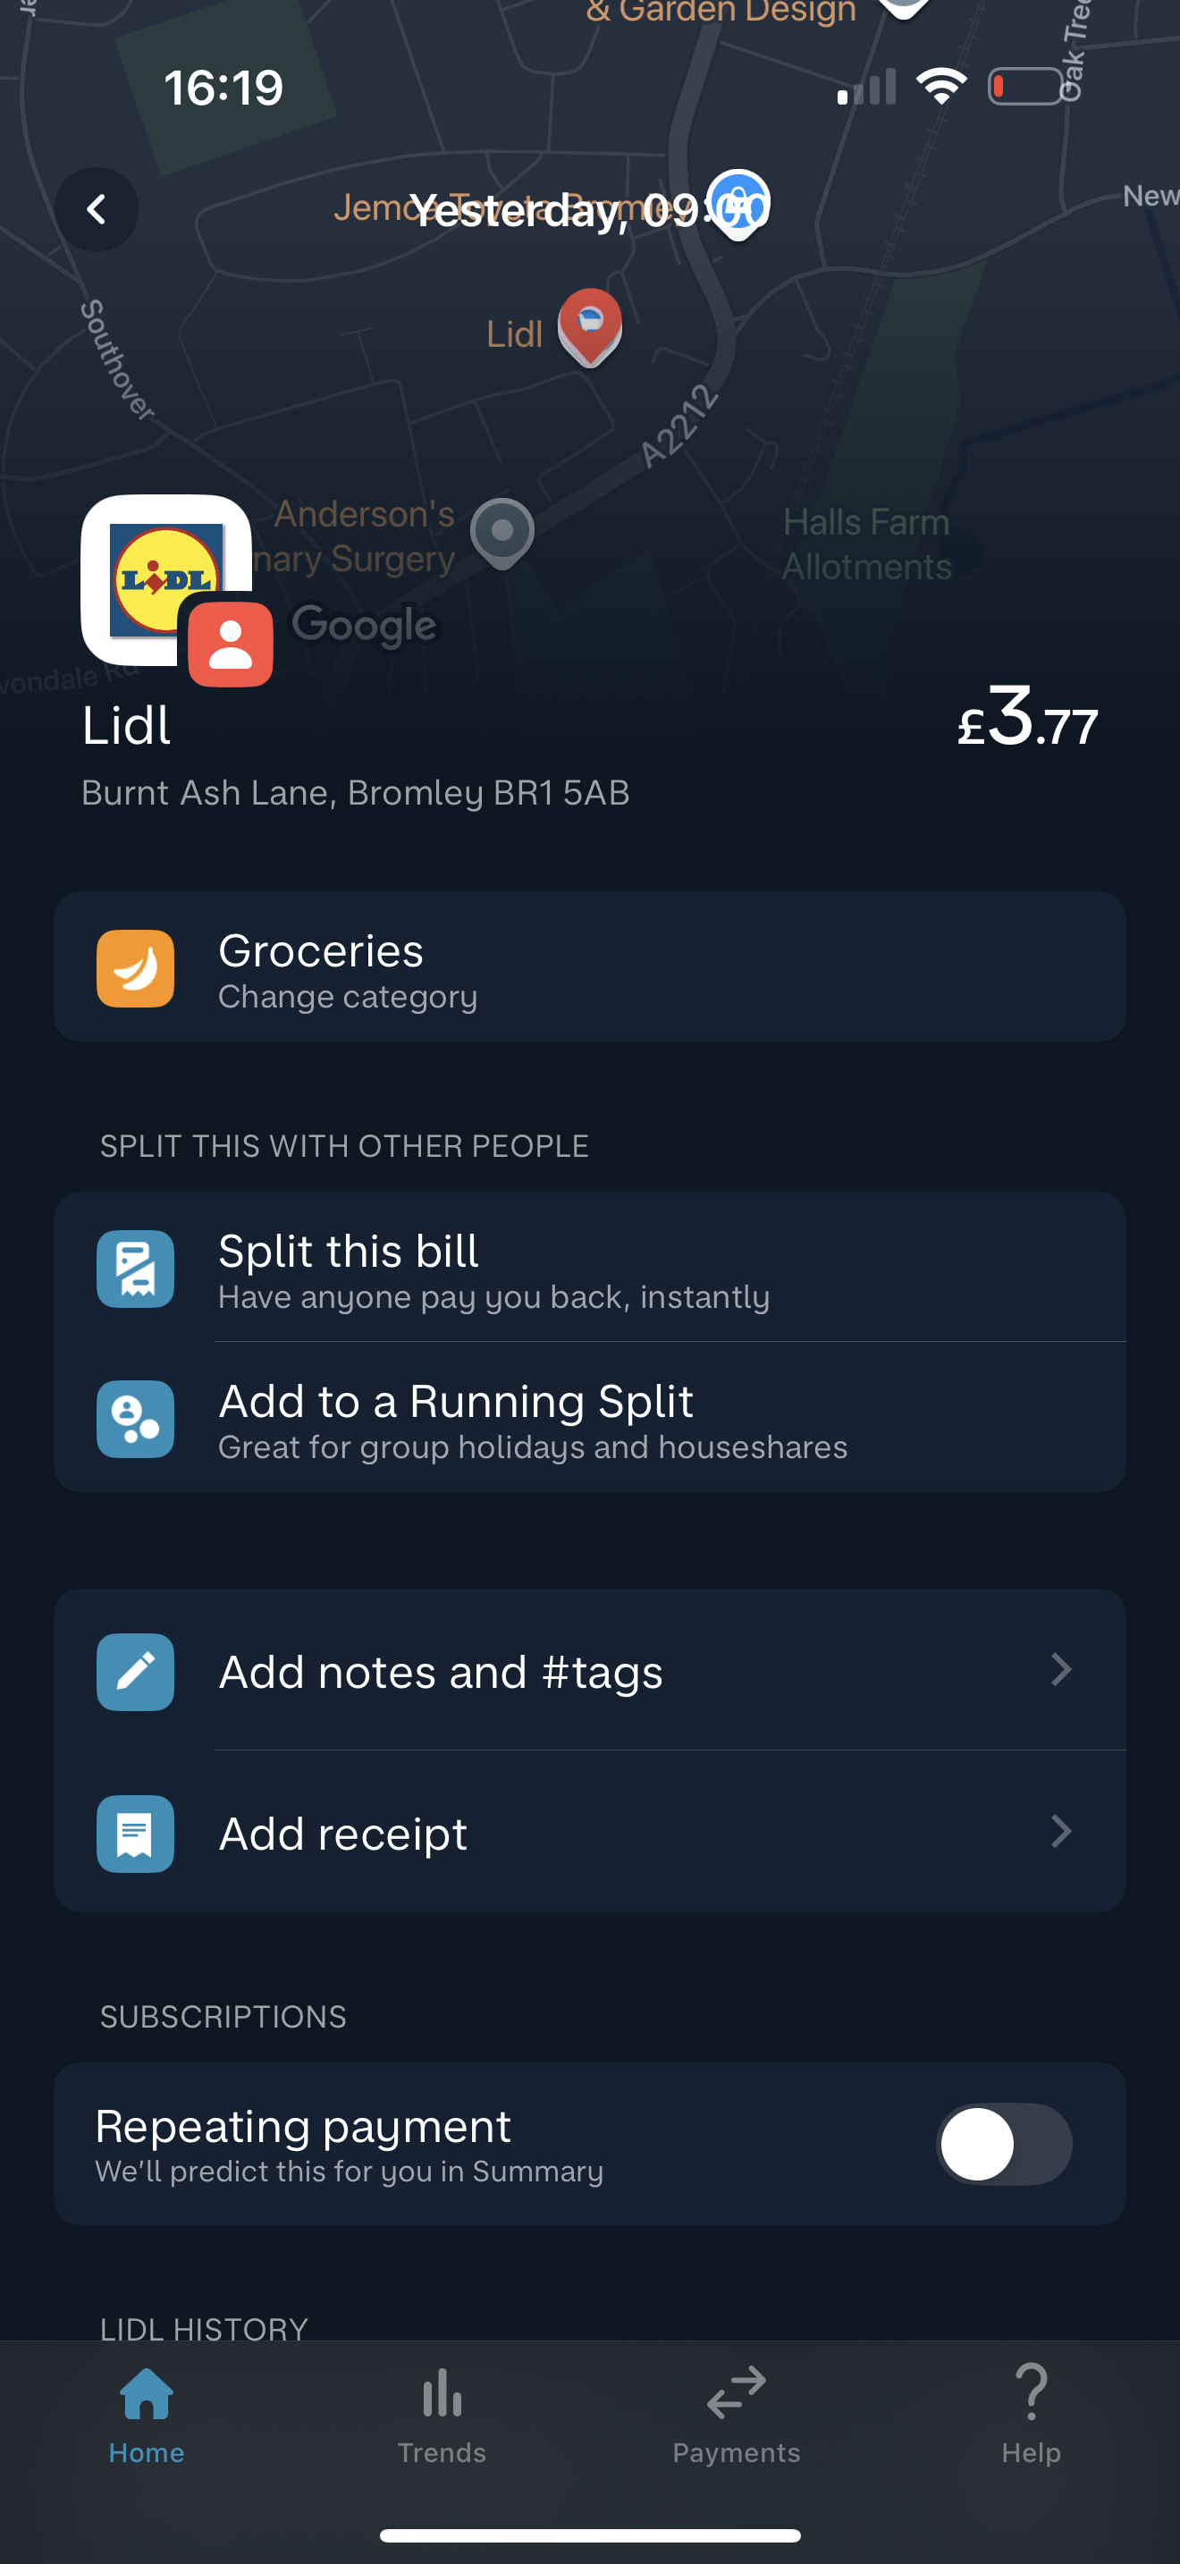Open the Add notes and #tags chevron
This screenshot has height=2564, width=1180.
[x=1060, y=1669]
